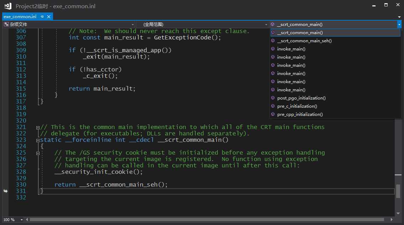The image size is (404, 225).
Task: Click method icon in the member combo box
Action: [273, 24]
